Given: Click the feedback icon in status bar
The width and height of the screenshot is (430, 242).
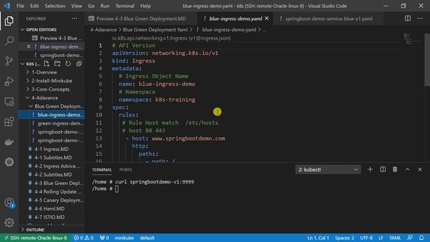Looking at the screenshot, I should click(410, 238).
